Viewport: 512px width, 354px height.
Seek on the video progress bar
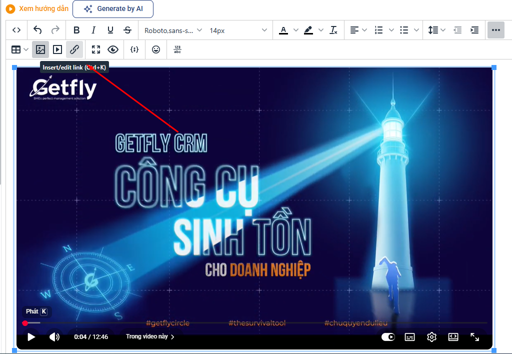coord(255,323)
